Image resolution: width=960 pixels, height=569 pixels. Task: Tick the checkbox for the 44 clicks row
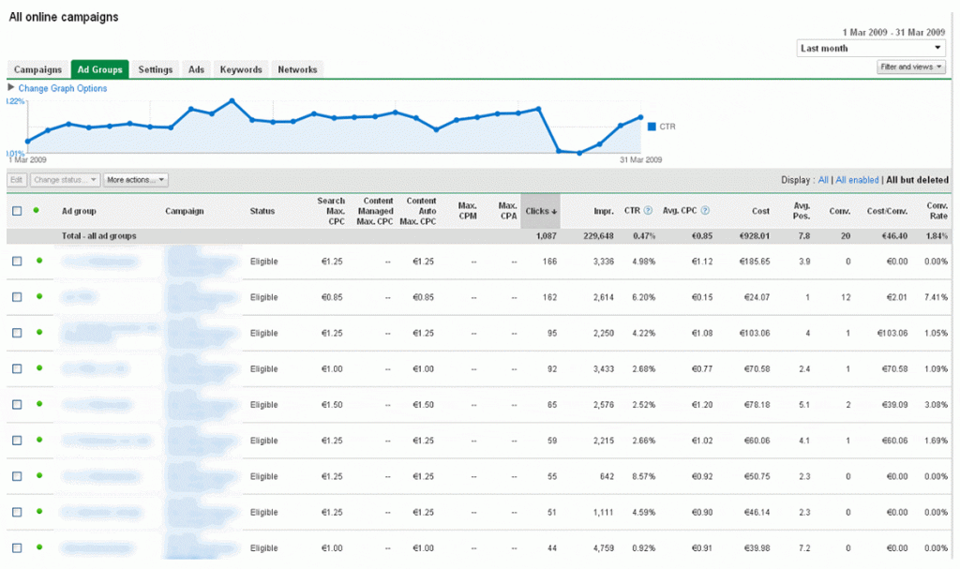(x=17, y=548)
